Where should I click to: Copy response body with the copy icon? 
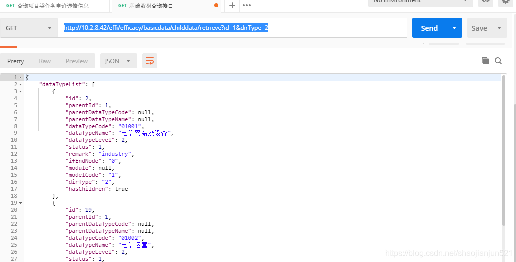pos(485,60)
